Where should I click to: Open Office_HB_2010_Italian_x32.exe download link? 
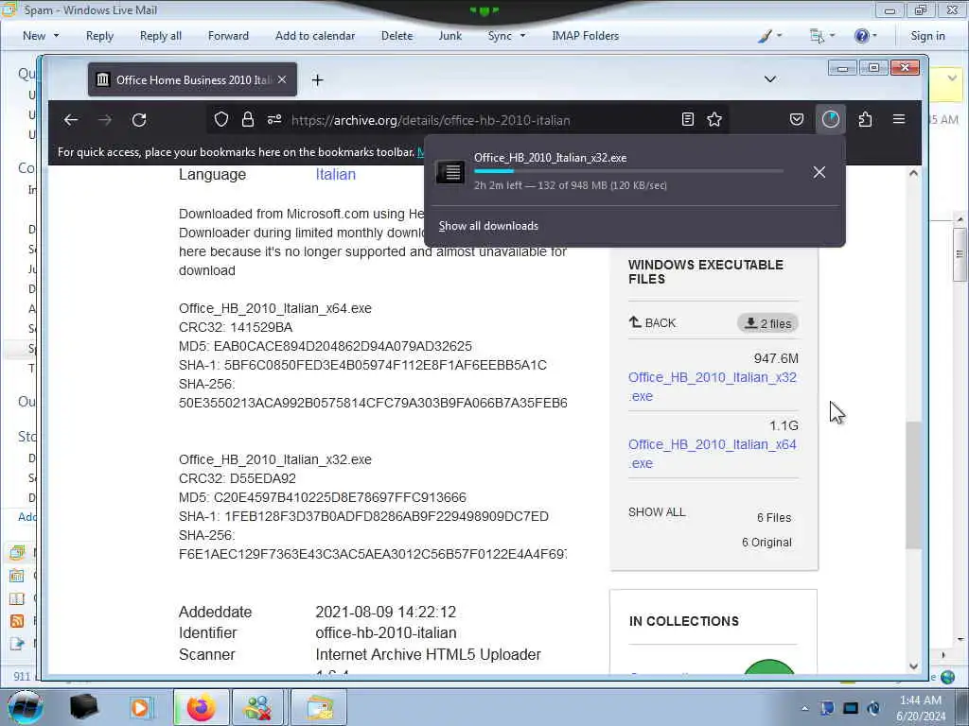point(712,387)
